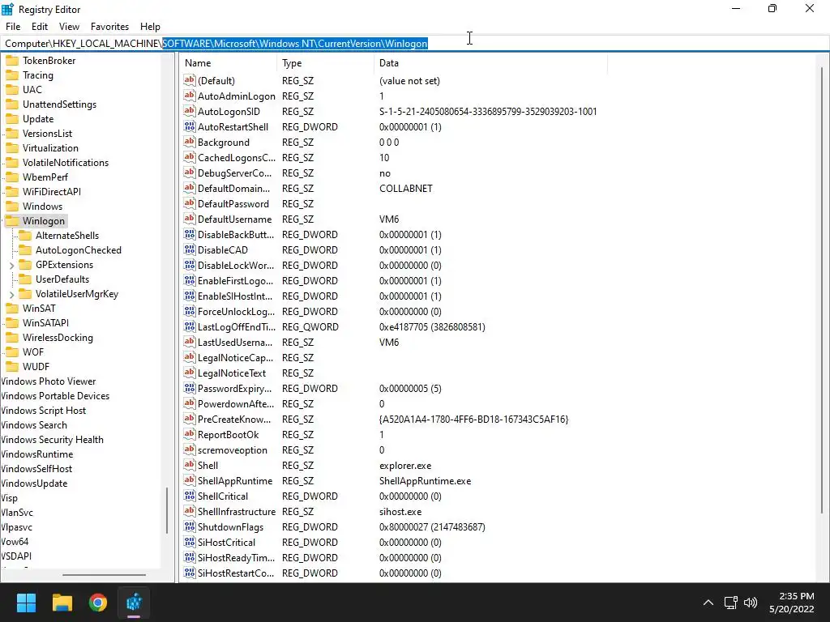Click the tree pane vertical scrollbar
Viewport: 830px width, 622px height.
(167, 510)
